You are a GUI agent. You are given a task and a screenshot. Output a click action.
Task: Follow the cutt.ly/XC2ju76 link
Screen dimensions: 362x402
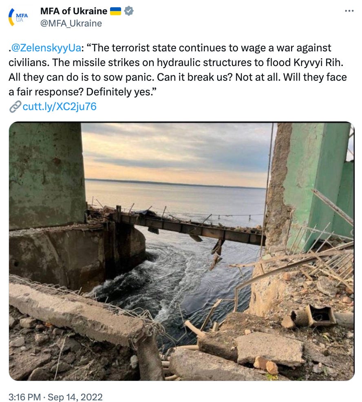60,107
